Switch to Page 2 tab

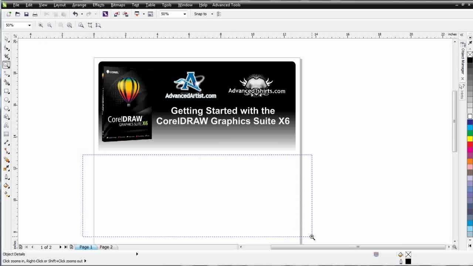tap(106, 247)
